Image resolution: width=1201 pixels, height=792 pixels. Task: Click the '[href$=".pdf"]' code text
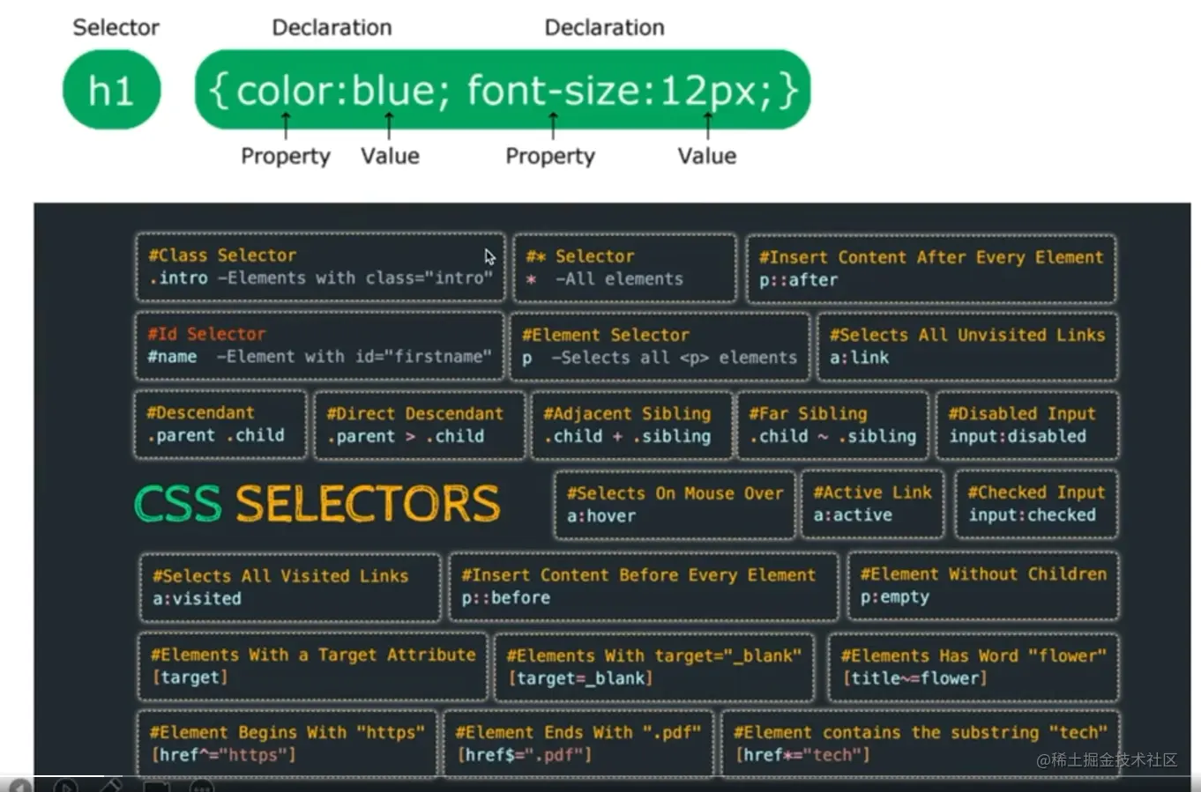[x=524, y=755]
